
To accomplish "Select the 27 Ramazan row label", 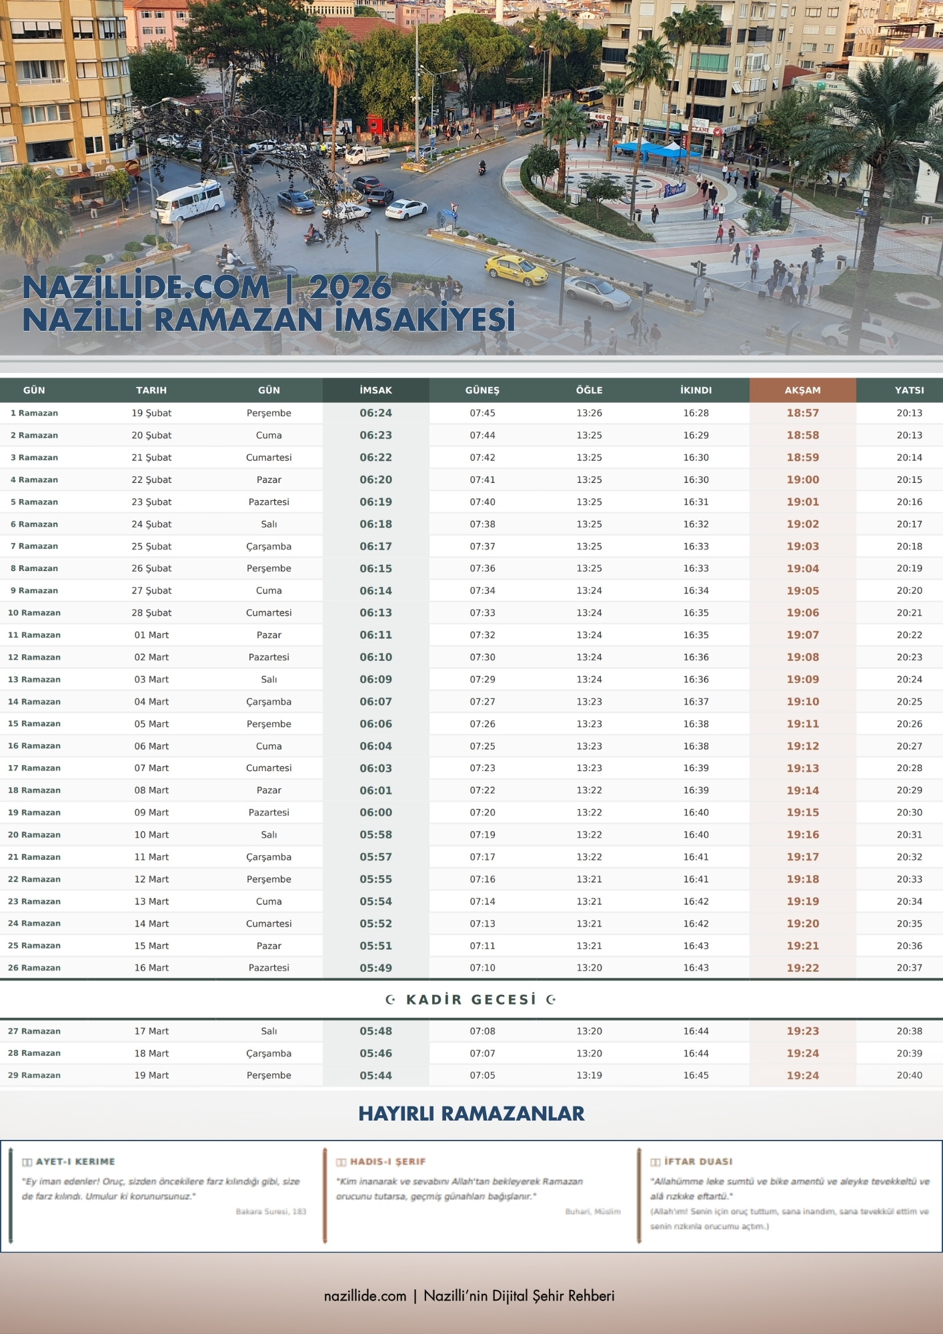I will click(34, 1031).
